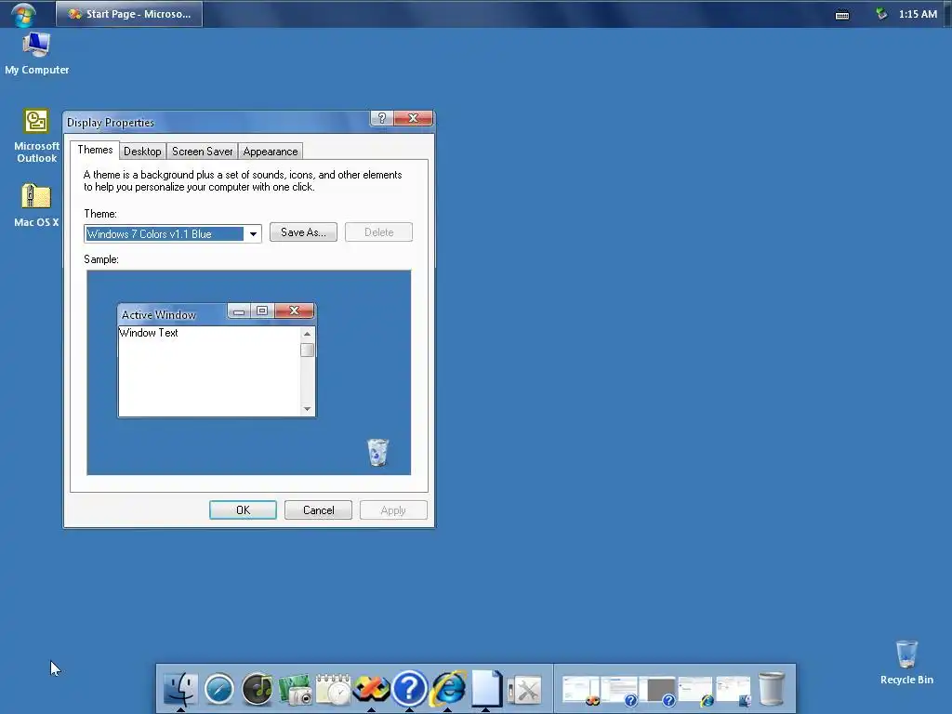
Task: Click the Cancel button
Action: [318, 510]
